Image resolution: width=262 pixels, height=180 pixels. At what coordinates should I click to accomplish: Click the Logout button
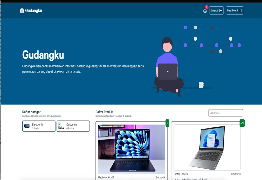216,10
